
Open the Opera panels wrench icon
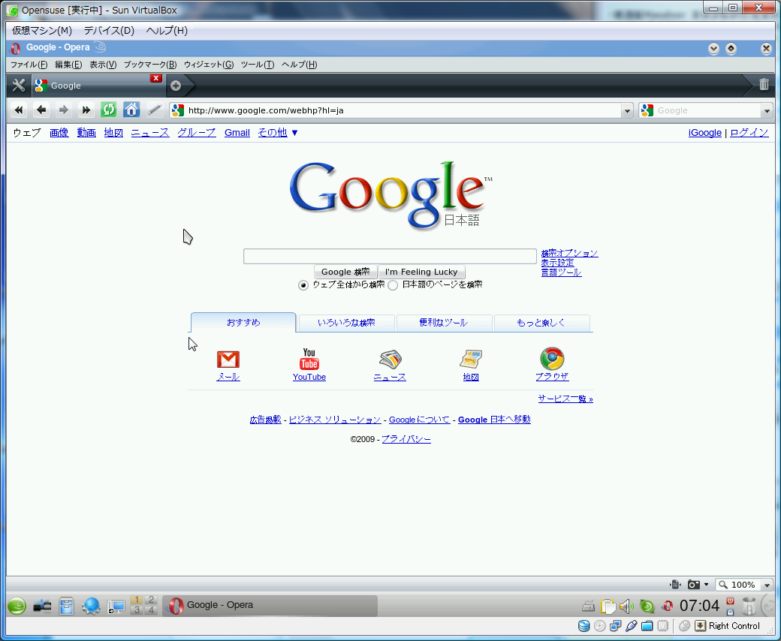click(x=19, y=86)
